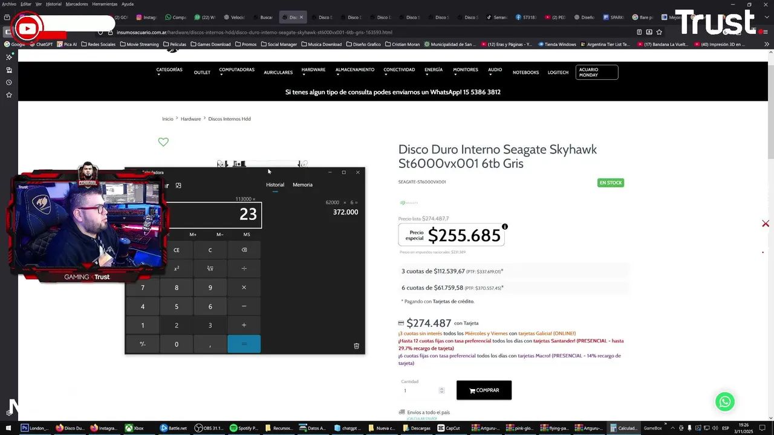
Task: Click calculator equals key
Action: click(x=244, y=344)
